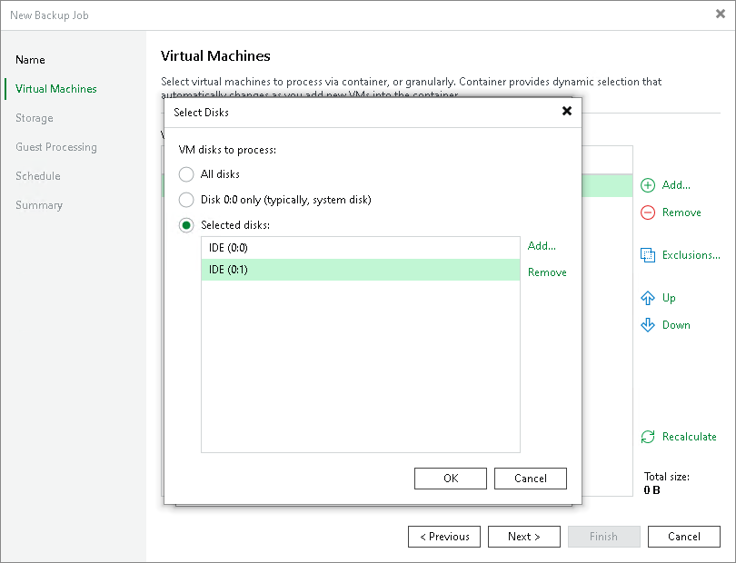Click the Up label

point(669,298)
